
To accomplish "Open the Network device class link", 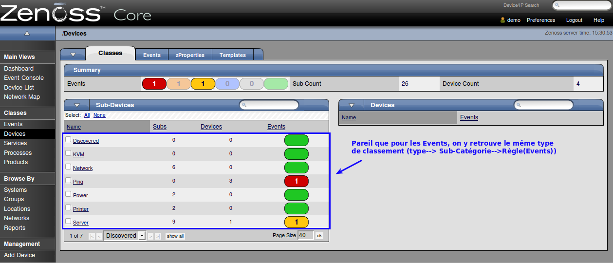I will coord(83,168).
